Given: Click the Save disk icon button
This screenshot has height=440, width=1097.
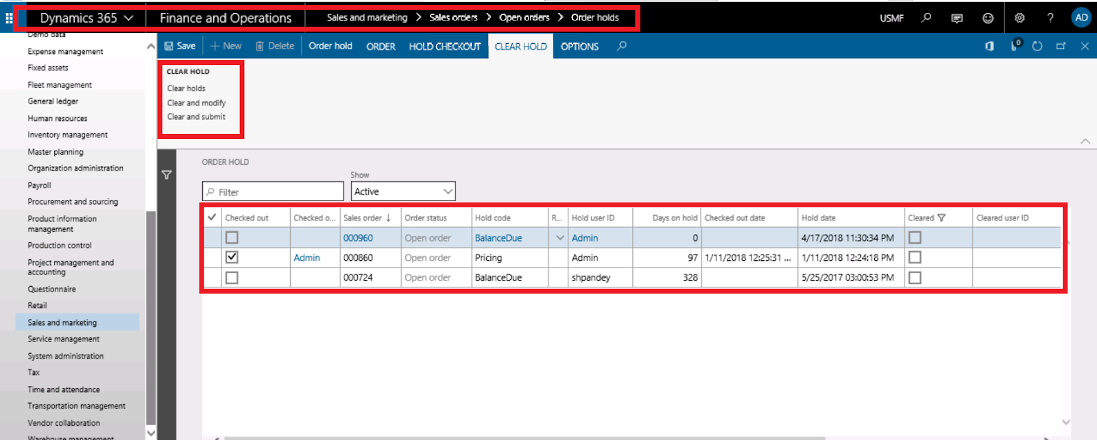Looking at the screenshot, I should 180,46.
